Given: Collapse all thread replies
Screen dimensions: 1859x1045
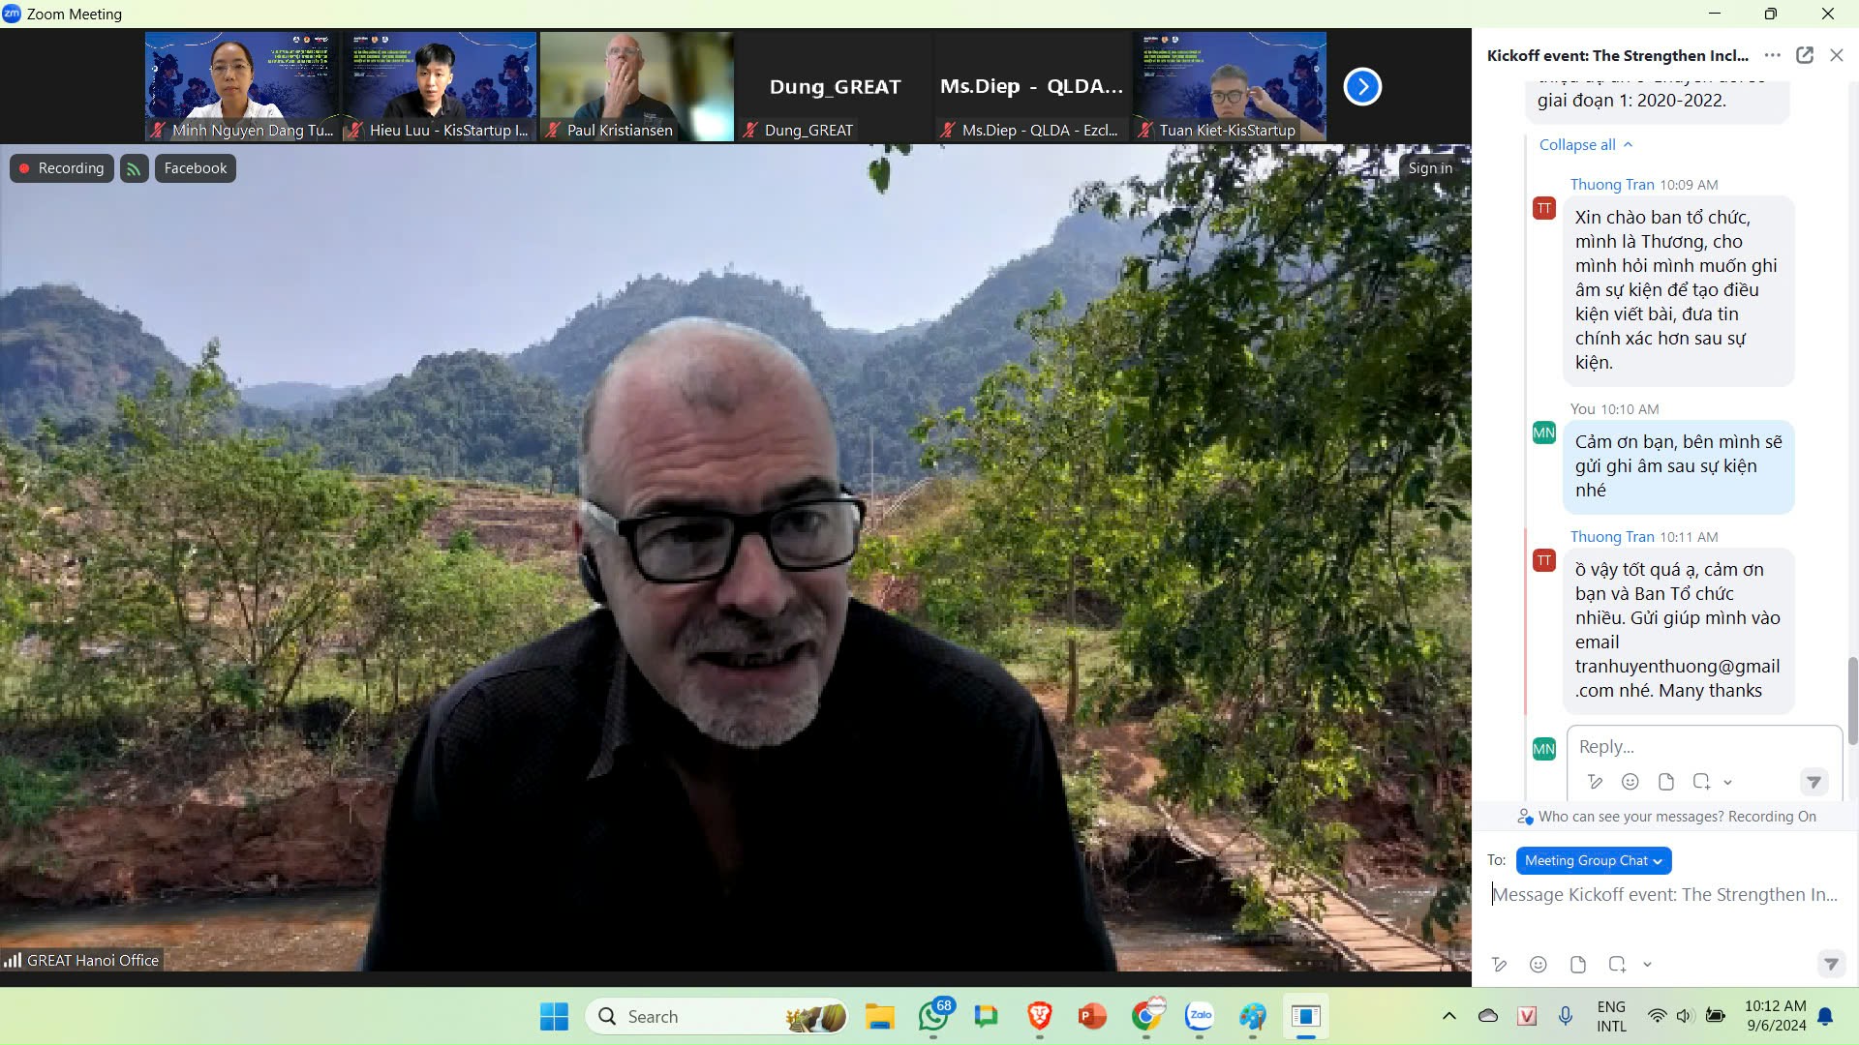Looking at the screenshot, I should (1585, 145).
